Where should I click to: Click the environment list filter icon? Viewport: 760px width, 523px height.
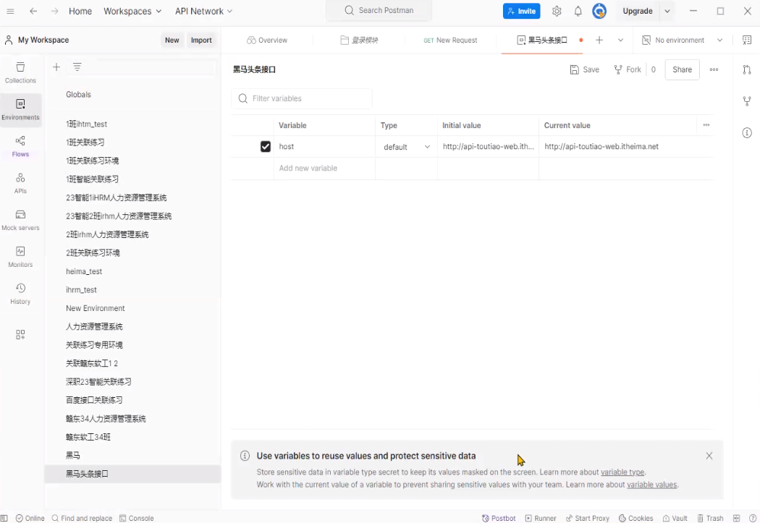(x=77, y=67)
